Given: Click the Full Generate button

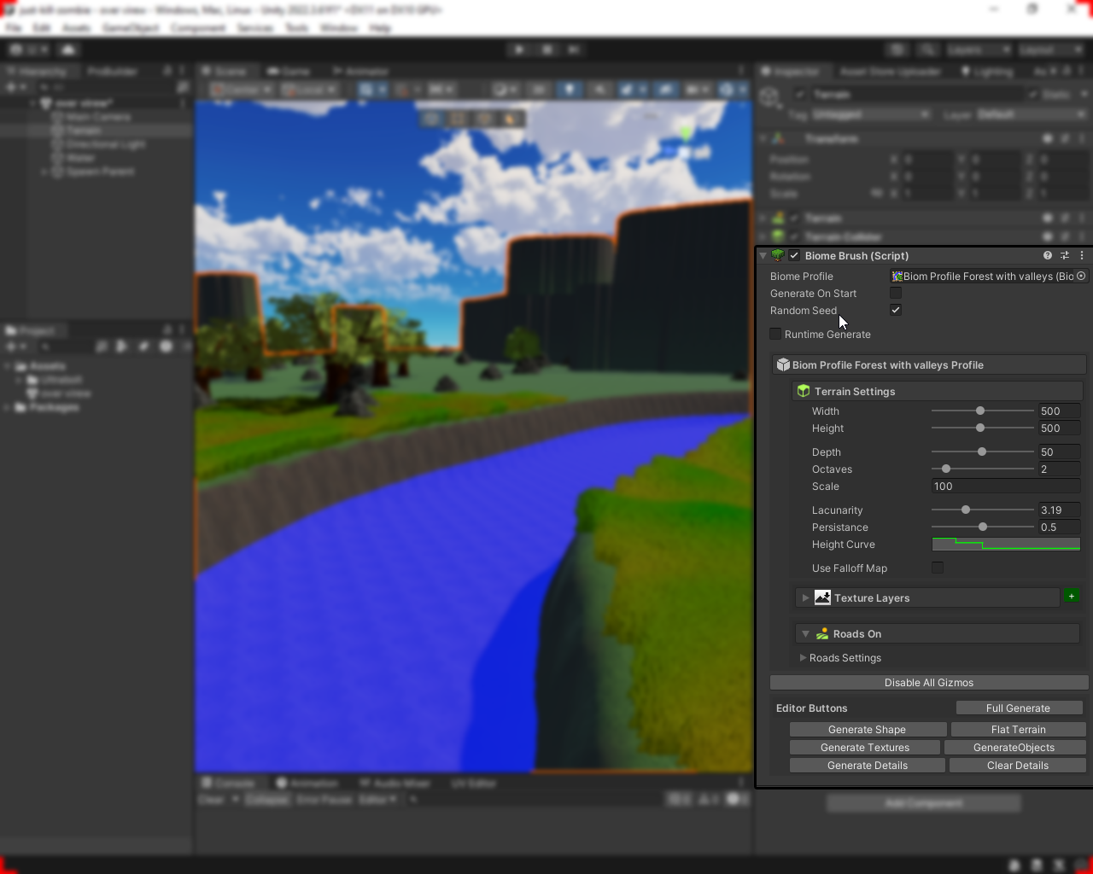Looking at the screenshot, I should (1019, 708).
